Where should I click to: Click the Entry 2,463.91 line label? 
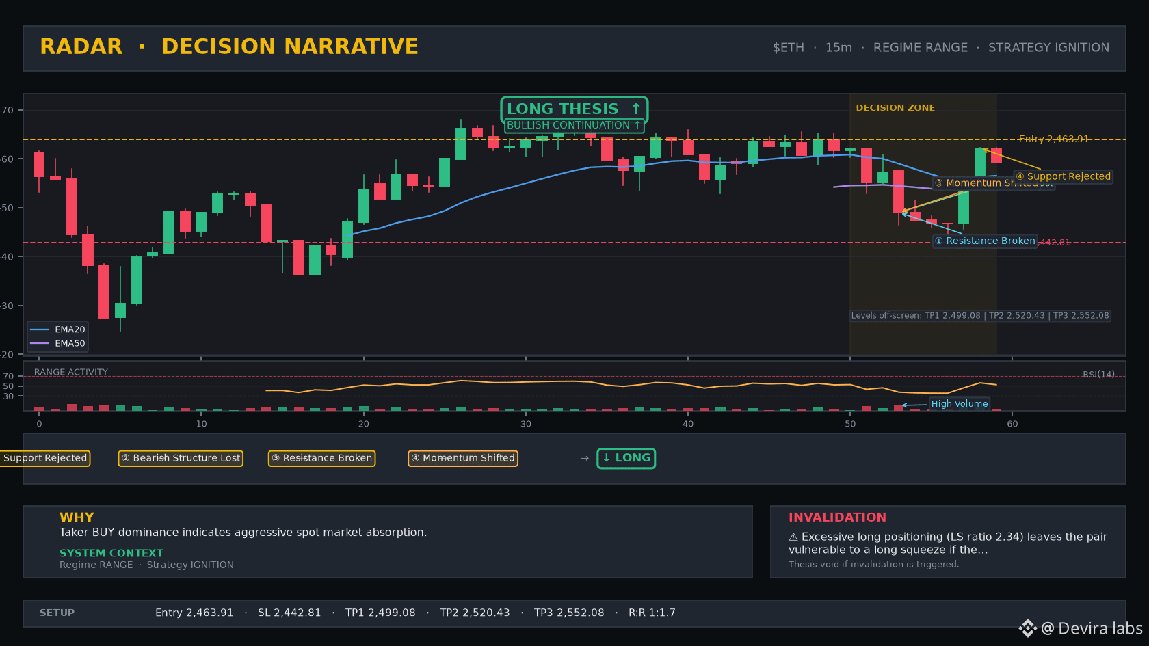1053,139
